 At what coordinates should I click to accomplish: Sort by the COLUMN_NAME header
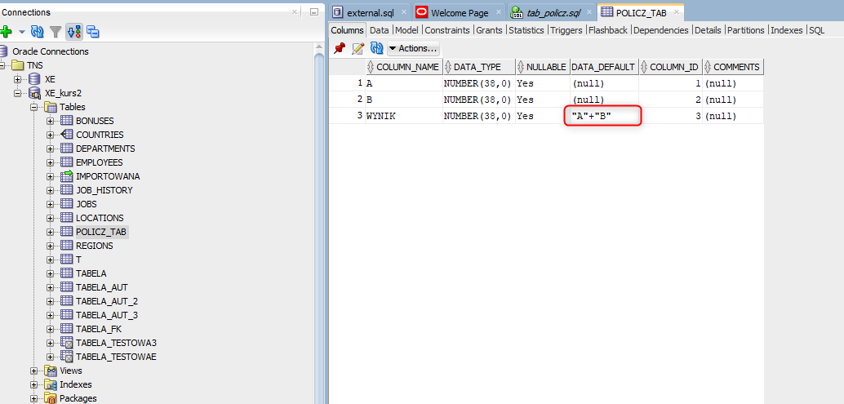pyautogui.click(x=407, y=67)
